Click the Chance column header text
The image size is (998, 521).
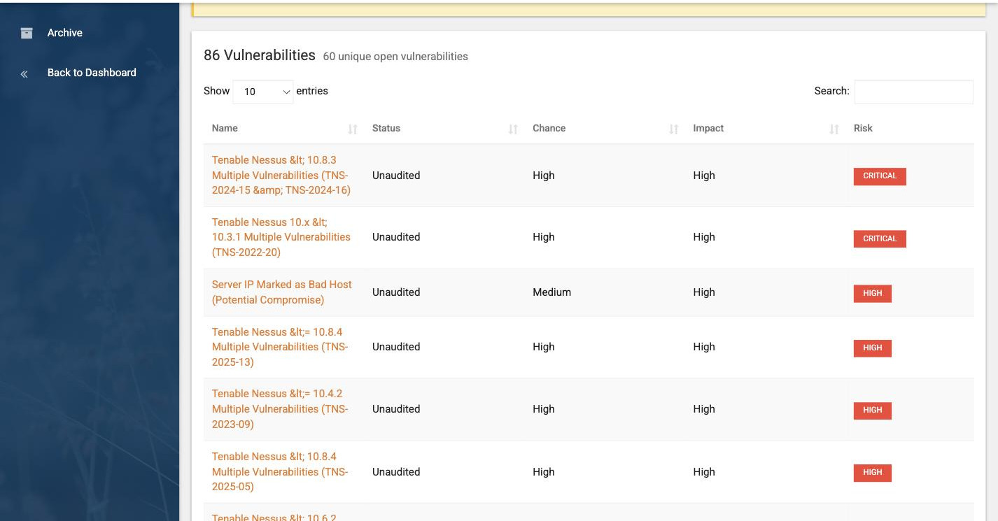pyautogui.click(x=549, y=128)
